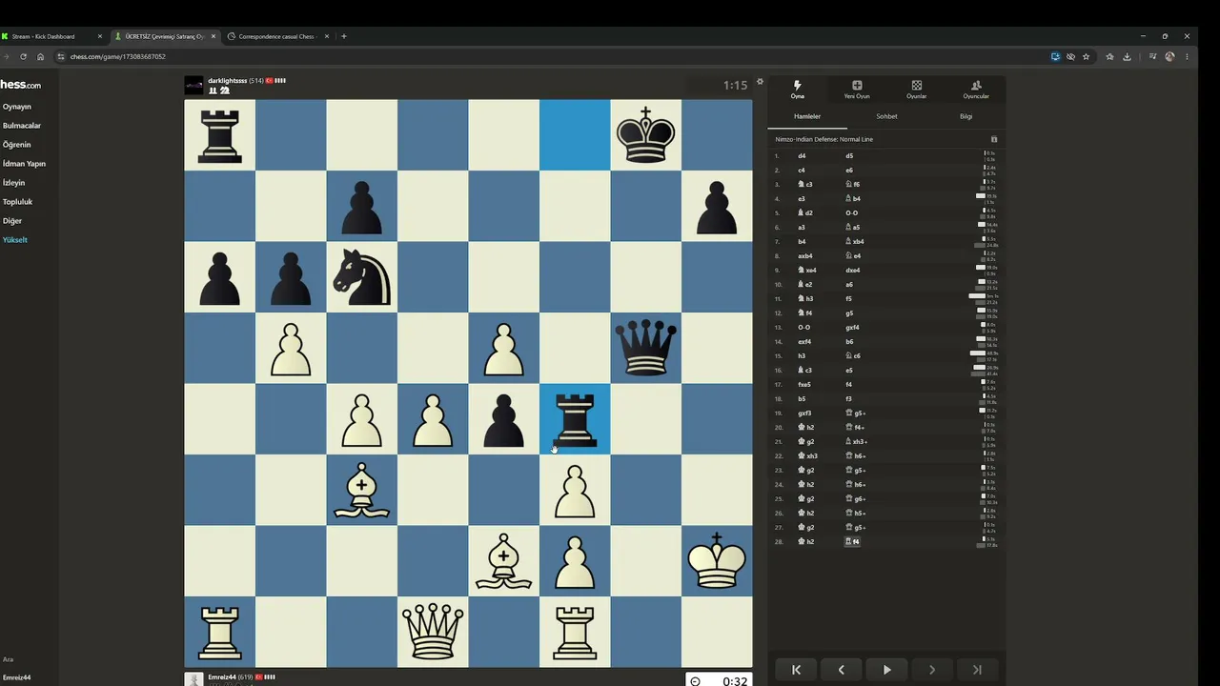Jump to the first move
Image resolution: width=1220 pixels, height=686 pixels.
click(x=796, y=670)
